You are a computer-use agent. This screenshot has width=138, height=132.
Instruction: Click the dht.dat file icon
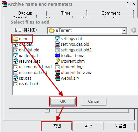coord(16,44)
